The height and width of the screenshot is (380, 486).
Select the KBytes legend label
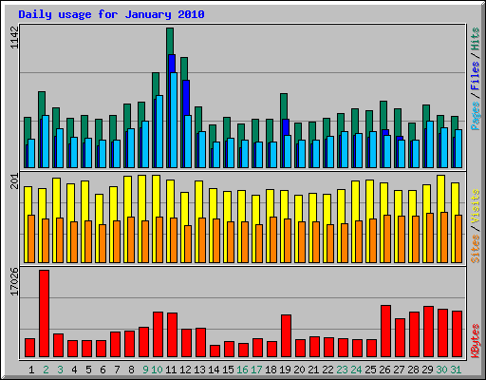(476, 341)
